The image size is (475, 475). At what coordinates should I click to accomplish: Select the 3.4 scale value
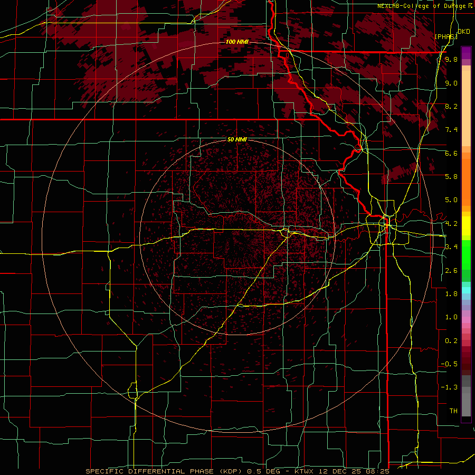(451, 247)
